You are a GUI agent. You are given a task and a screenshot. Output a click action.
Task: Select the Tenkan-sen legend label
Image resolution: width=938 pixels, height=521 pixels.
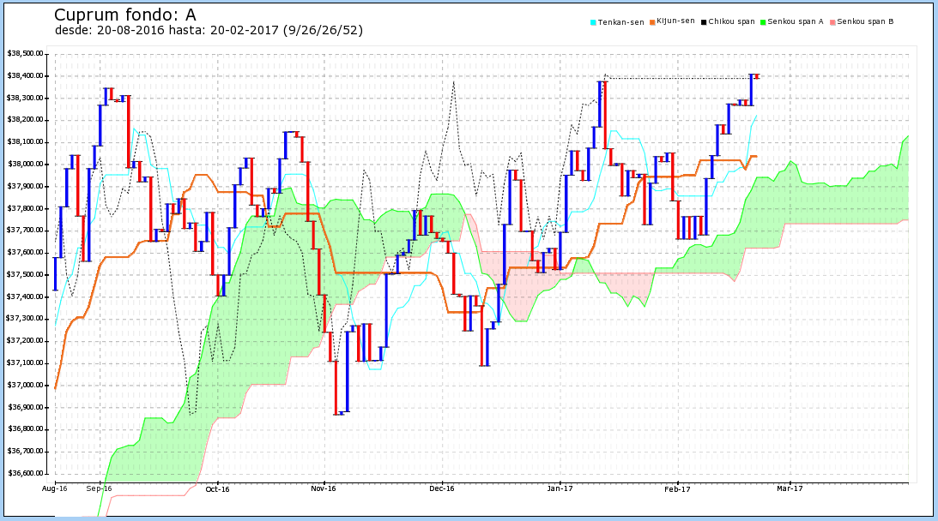pyautogui.click(x=621, y=22)
